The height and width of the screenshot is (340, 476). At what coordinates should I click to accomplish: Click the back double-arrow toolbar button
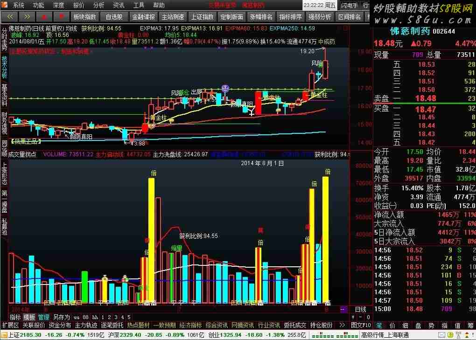[x=10, y=17]
